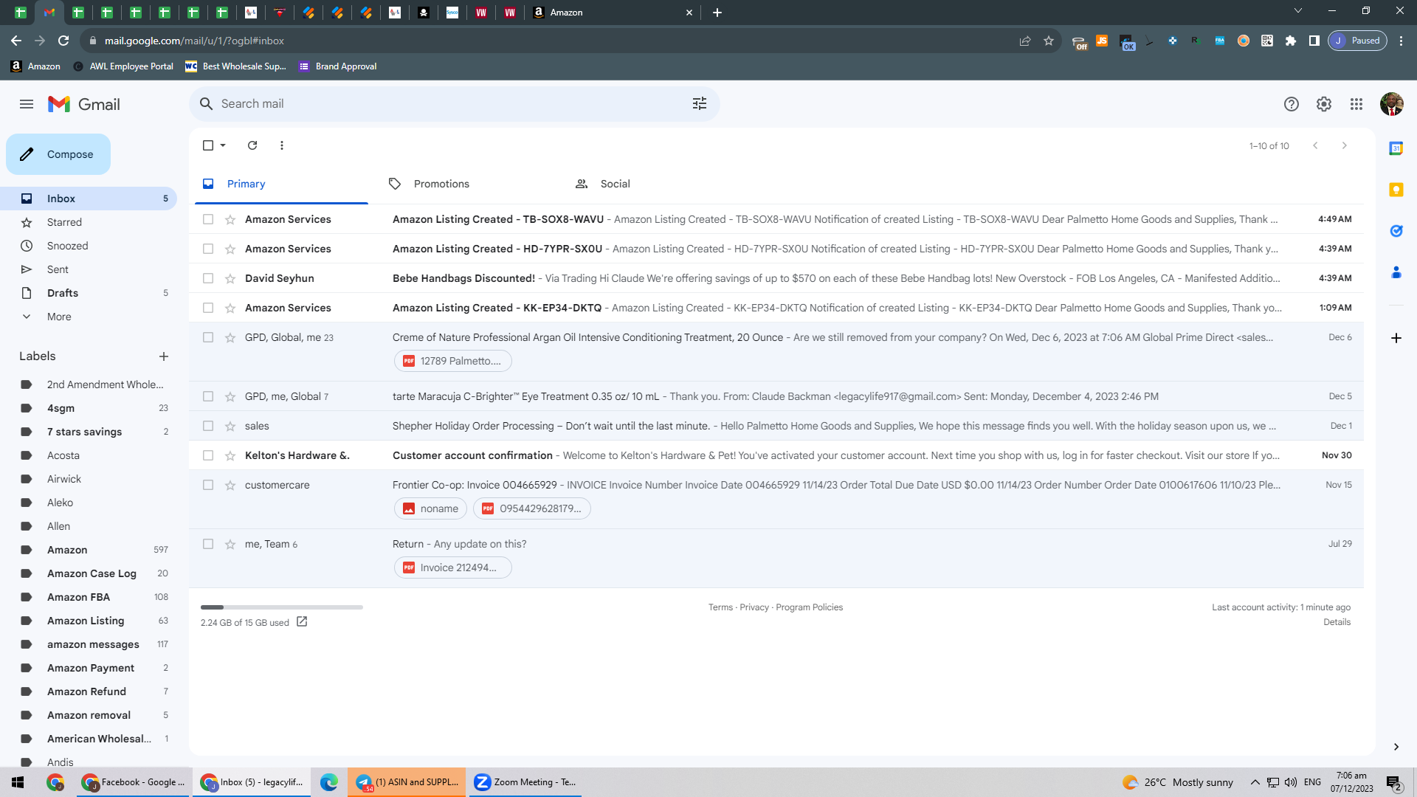Open storage management external link icon
The height and width of the screenshot is (797, 1417).
(302, 622)
